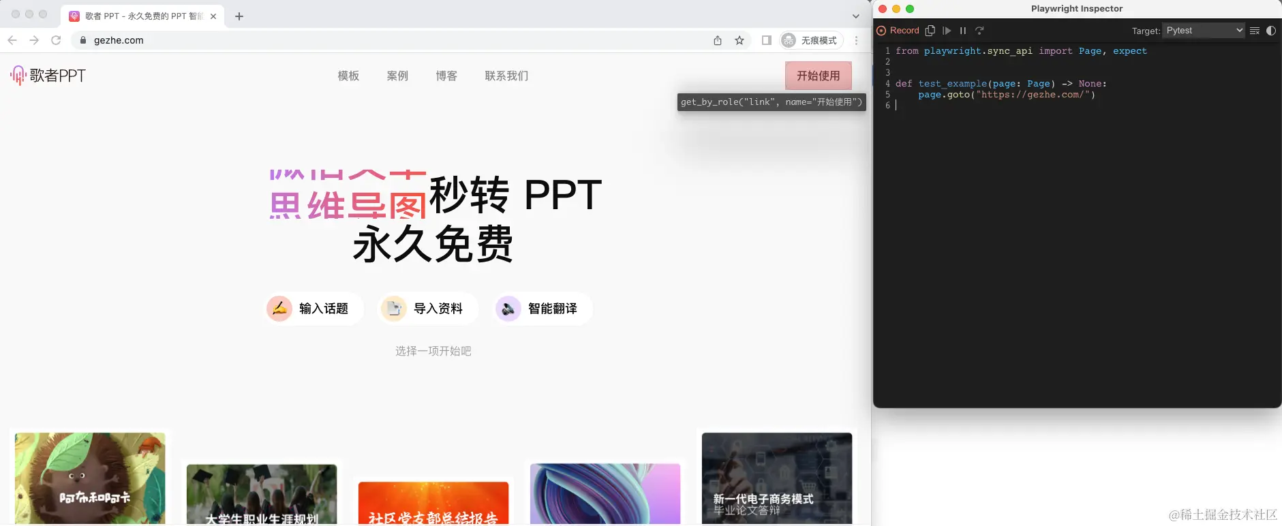Open the browser three-dot menu

(x=857, y=40)
